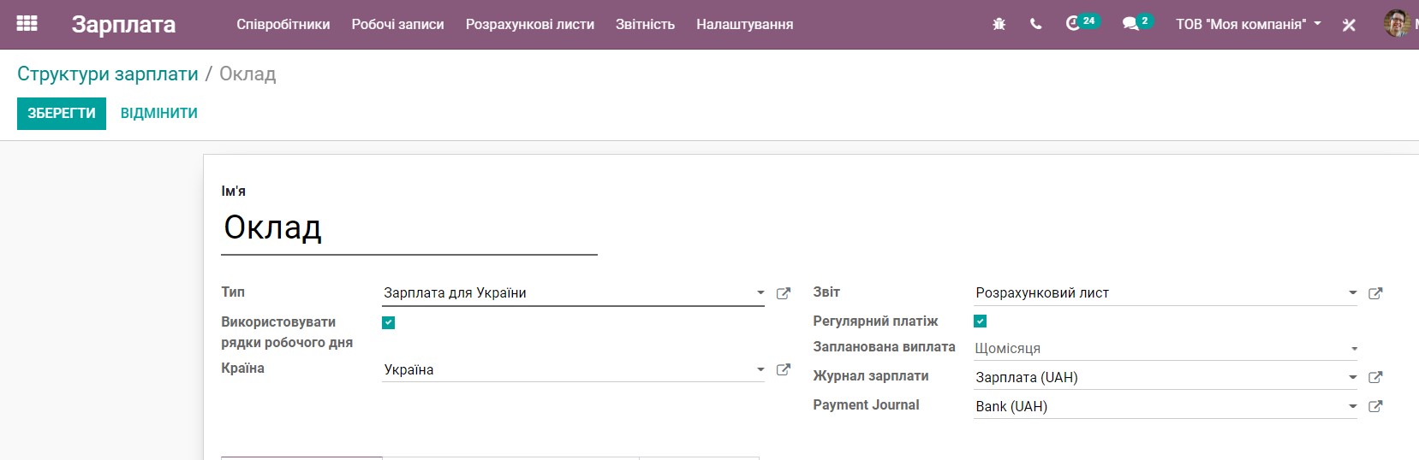
Task: Click the Зарплата app title
Action: (x=123, y=24)
